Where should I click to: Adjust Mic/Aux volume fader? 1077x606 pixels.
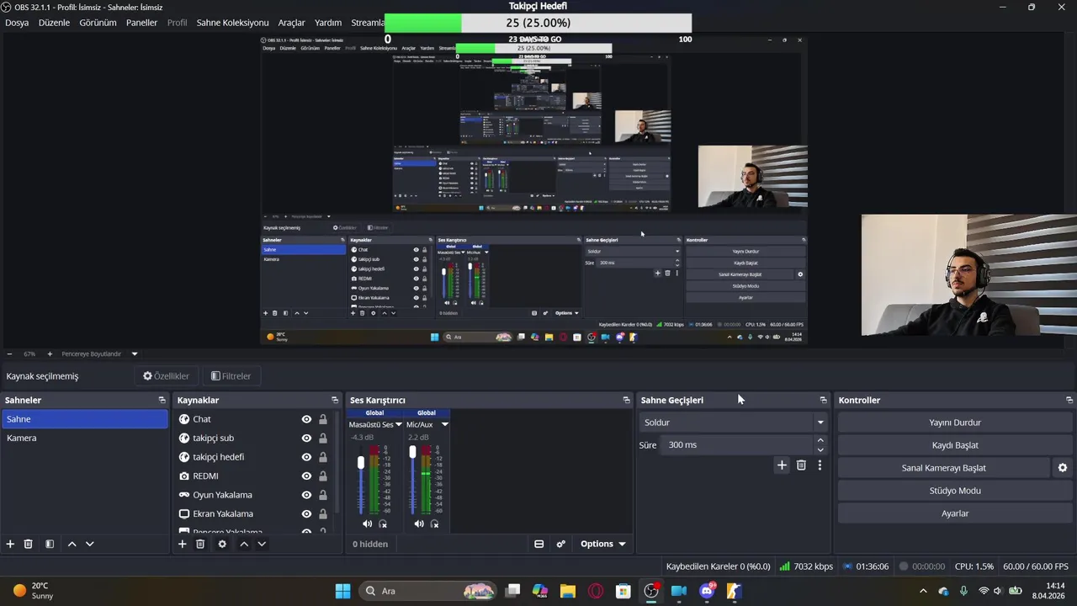pos(412,452)
